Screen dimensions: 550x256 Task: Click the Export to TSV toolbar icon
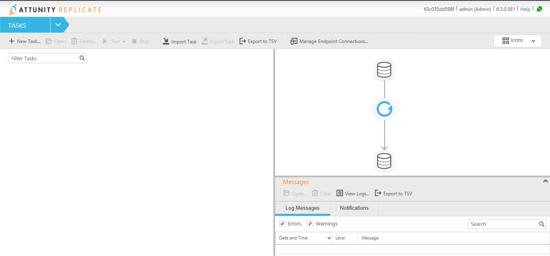[x=242, y=41]
